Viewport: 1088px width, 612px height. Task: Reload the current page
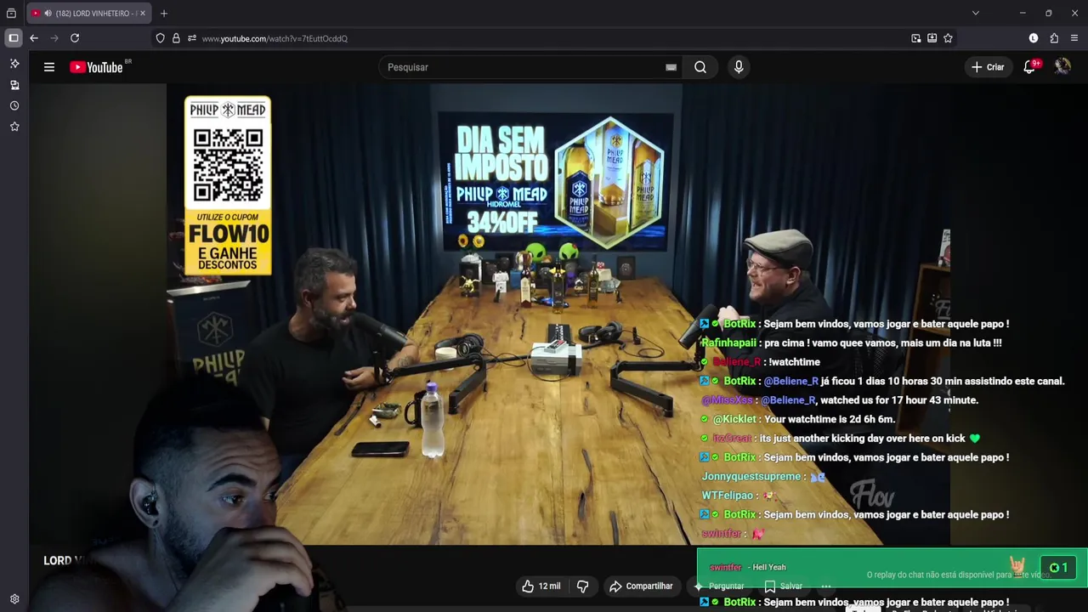[75, 38]
